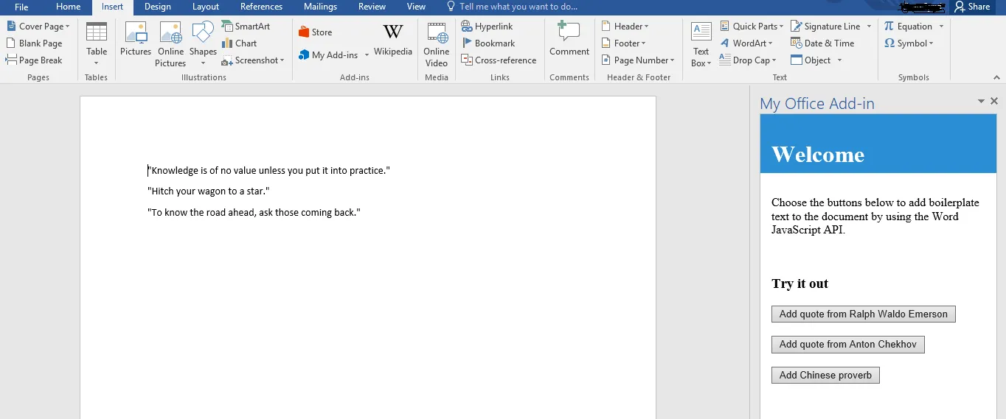This screenshot has width=1006, height=419.
Task: Click the "To know the road ahead" proverb line
Action: pyautogui.click(x=254, y=213)
